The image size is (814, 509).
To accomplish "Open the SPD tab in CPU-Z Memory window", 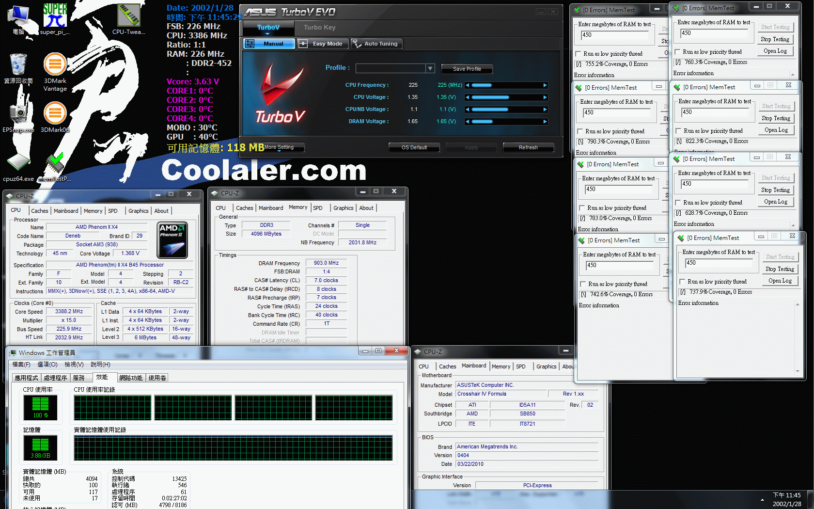I will (318, 208).
